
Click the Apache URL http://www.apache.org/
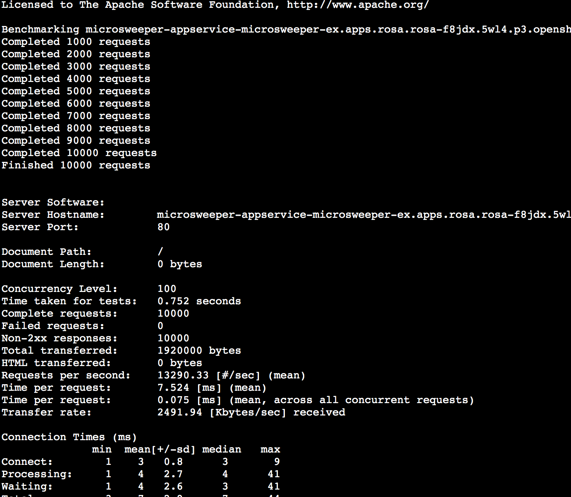[358, 5]
